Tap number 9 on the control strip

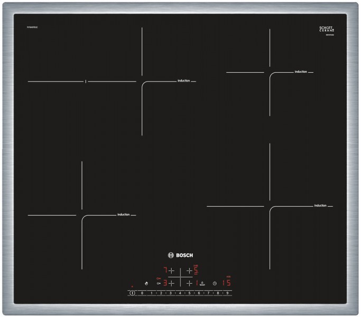click(227, 293)
